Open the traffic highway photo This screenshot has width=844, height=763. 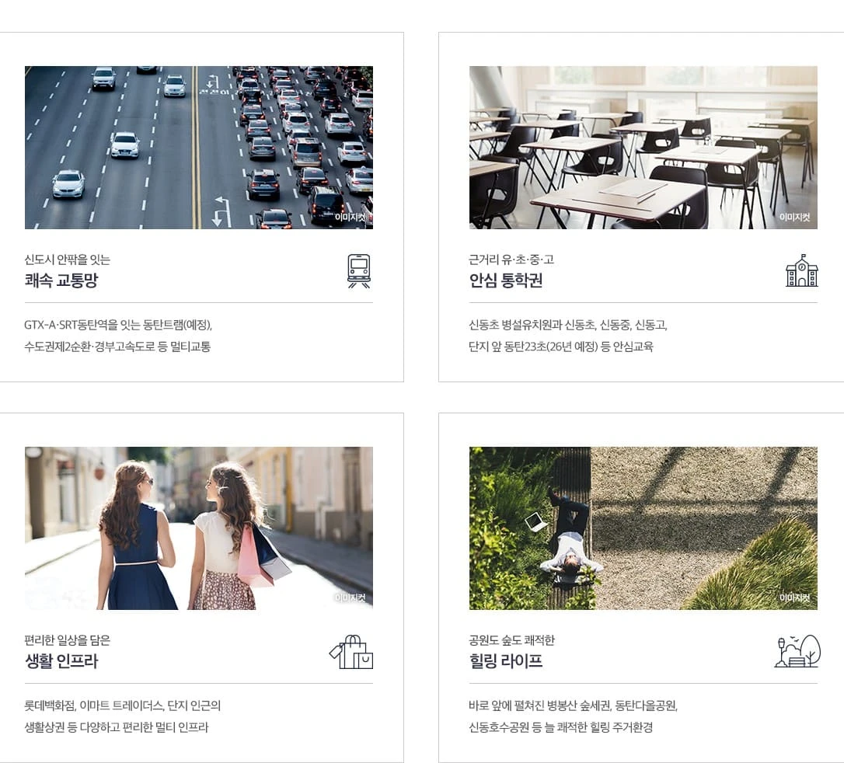tap(199, 148)
